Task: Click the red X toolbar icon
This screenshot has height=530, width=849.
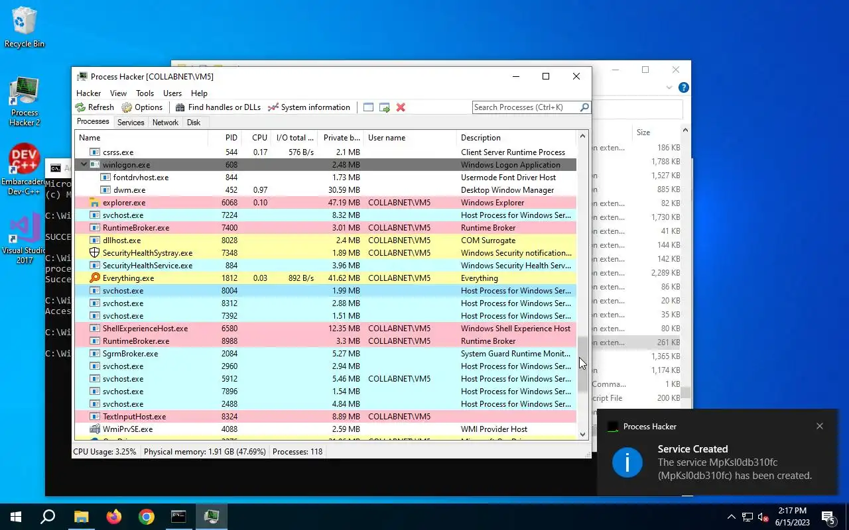Action: (401, 107)
